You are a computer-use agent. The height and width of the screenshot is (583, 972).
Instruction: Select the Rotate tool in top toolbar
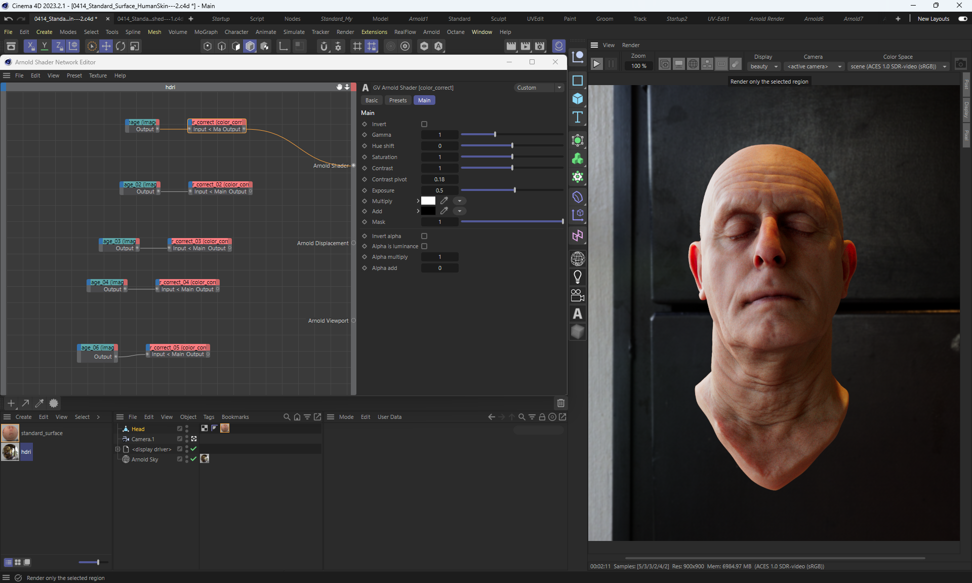[x=120, y=46]
